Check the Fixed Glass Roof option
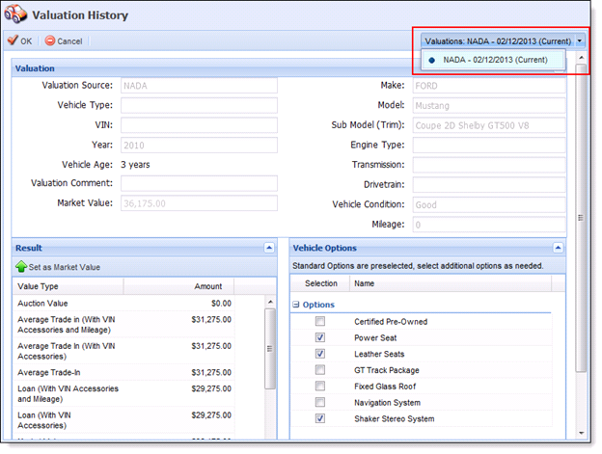602x454 pixels. pos(320,386)
